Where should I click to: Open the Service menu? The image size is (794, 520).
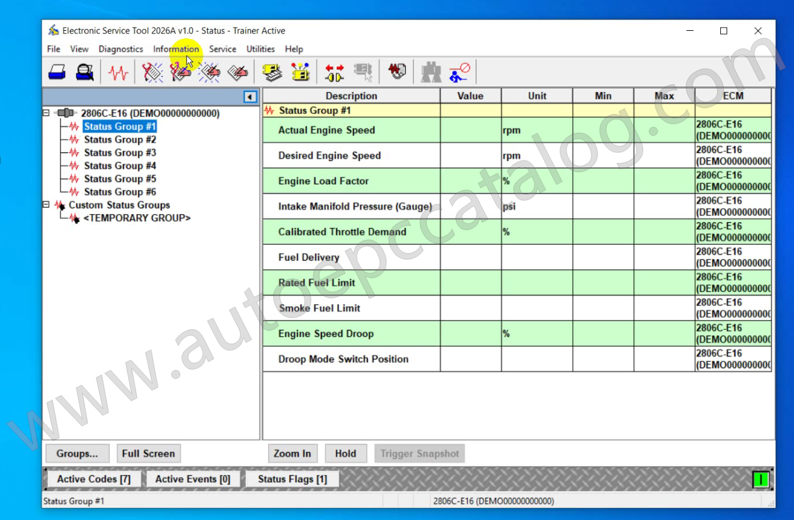coord(222,49)
